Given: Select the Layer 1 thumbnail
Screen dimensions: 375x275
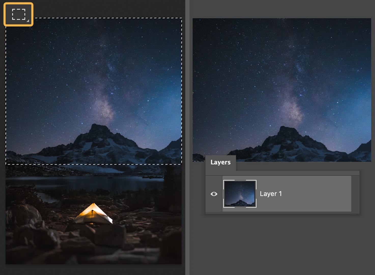Looking at the screenshot, I should pyautogui.click(x=240, y=194).
